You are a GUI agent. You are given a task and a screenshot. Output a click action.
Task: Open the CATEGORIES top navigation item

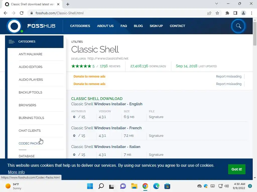pos(80,26)
